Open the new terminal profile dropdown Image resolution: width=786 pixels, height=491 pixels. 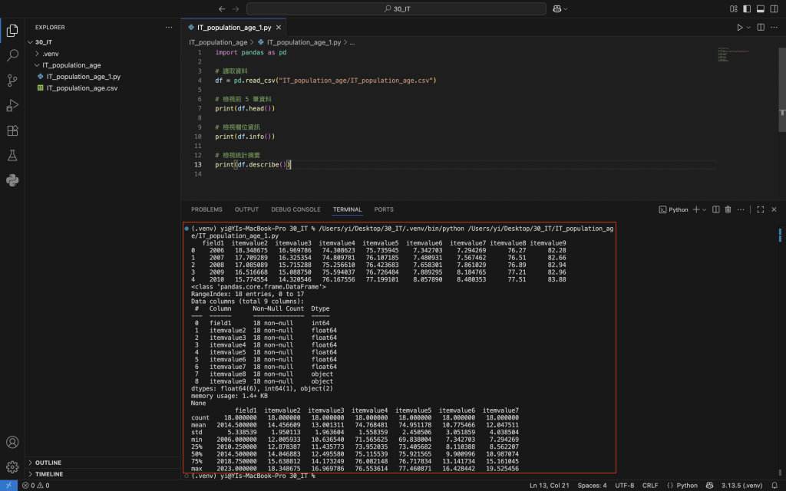coord(705,209)
